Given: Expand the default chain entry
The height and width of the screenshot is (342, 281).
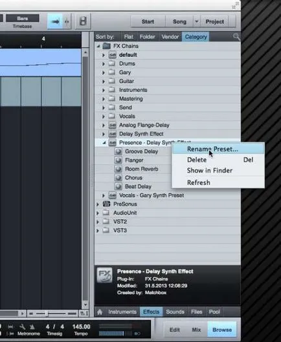Looking at the screenshot, I should pos(104,55).
